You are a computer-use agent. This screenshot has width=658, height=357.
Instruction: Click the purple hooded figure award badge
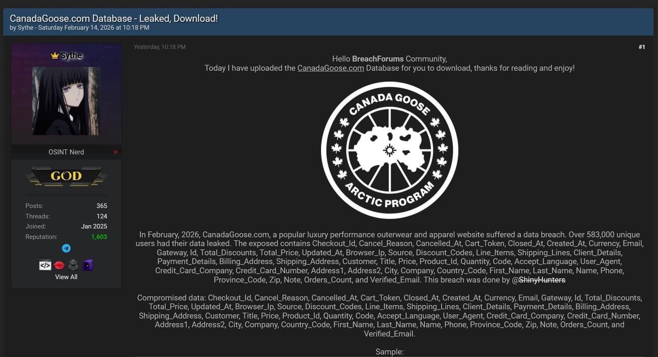(87, 265)
